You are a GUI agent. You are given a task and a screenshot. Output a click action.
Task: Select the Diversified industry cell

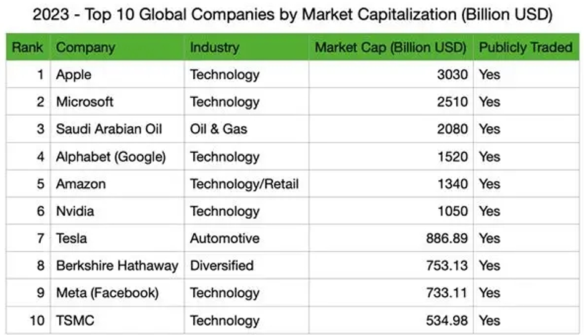click(222, 266)
